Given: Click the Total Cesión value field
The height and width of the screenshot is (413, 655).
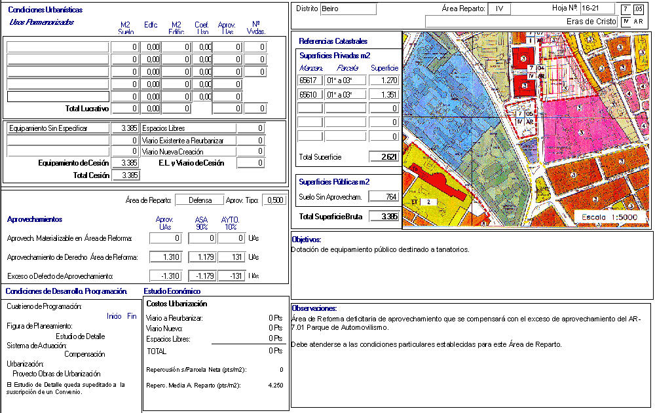Looking at the screenshot, I should [x=125, y=175].
